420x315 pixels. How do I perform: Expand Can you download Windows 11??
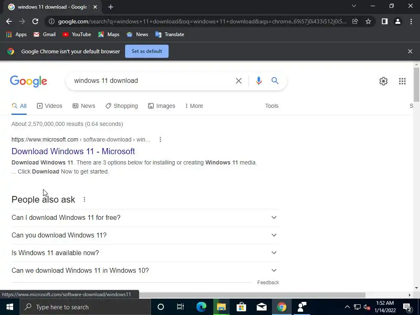[x=145, y=235]
